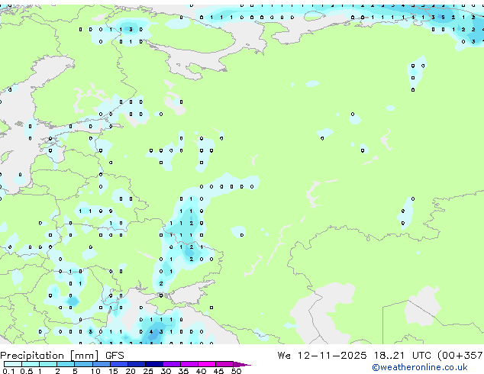Click the '10' legend scale label
484x374 pixels.
coord(95,371)
